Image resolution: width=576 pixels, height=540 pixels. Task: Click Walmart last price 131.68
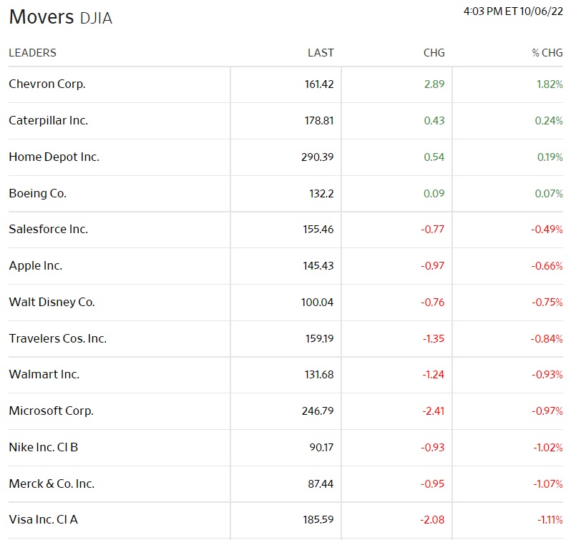click(319, 375)
